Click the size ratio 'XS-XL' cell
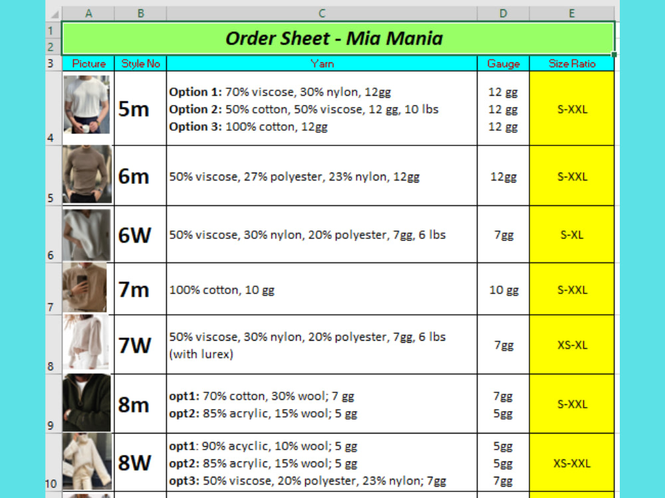 572,344
